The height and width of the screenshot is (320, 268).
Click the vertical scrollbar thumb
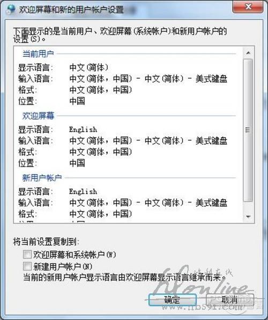click(x=248, y=130)
